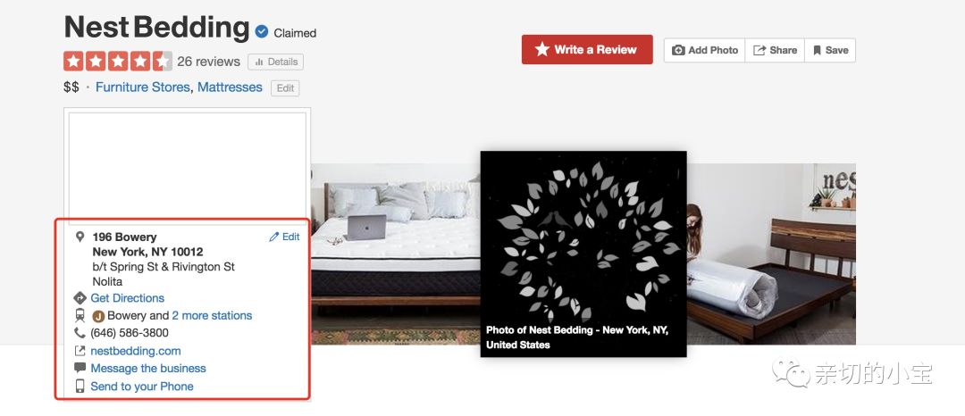
Task: Click the Nest Bedding page title
Action: (156, 27)
